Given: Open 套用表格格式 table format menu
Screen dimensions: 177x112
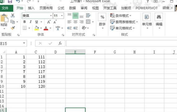Looking at the screenshot, I should coord(124,22).
